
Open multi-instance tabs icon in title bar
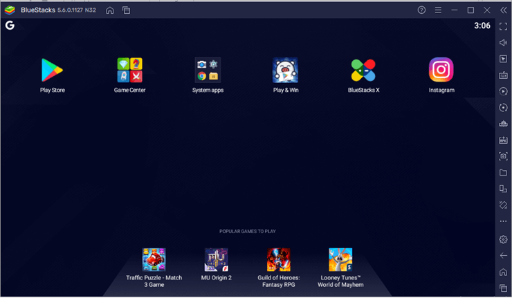tap(126, 10)
